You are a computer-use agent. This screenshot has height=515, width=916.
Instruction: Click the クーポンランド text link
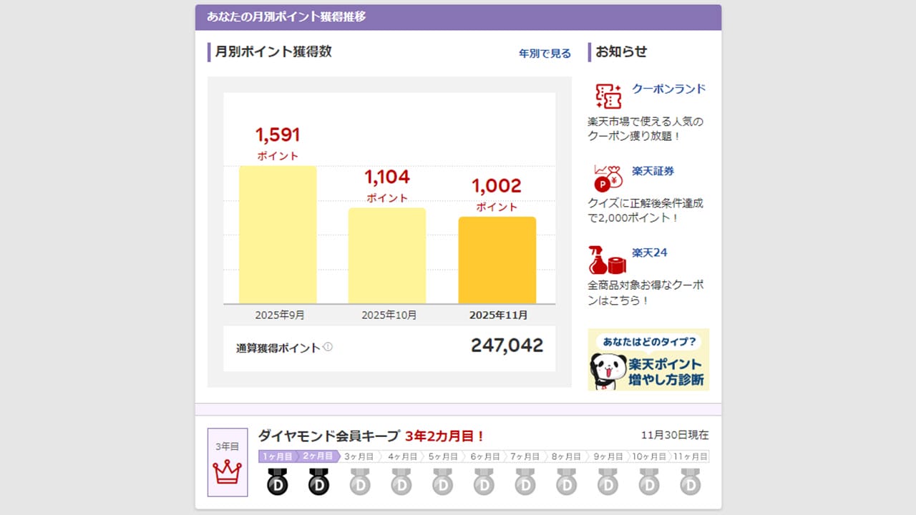[668, 88]
